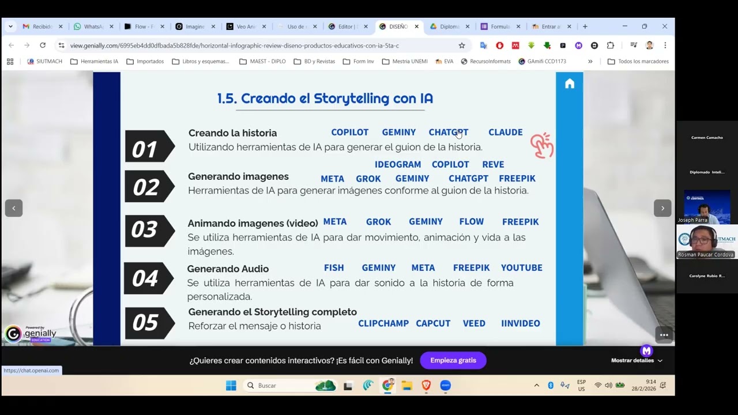Viewport: 738px width, 415px height.
Task: Open the SIUTMACH bookmark
Action: click(x=44, y=61)
